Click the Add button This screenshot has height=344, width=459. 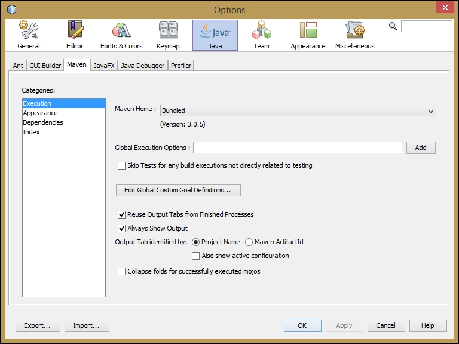pyautogui.click(x=421, y=148)
